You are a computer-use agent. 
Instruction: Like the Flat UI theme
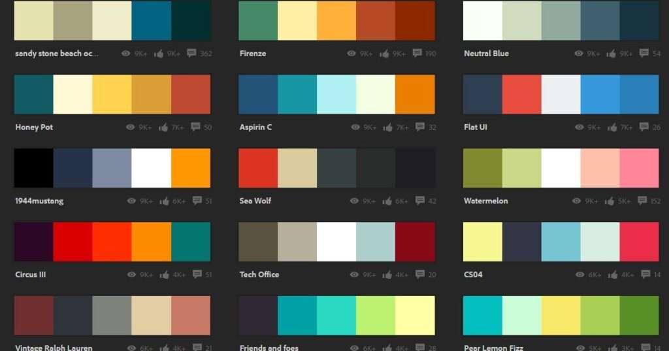click(x=612, y=127)
